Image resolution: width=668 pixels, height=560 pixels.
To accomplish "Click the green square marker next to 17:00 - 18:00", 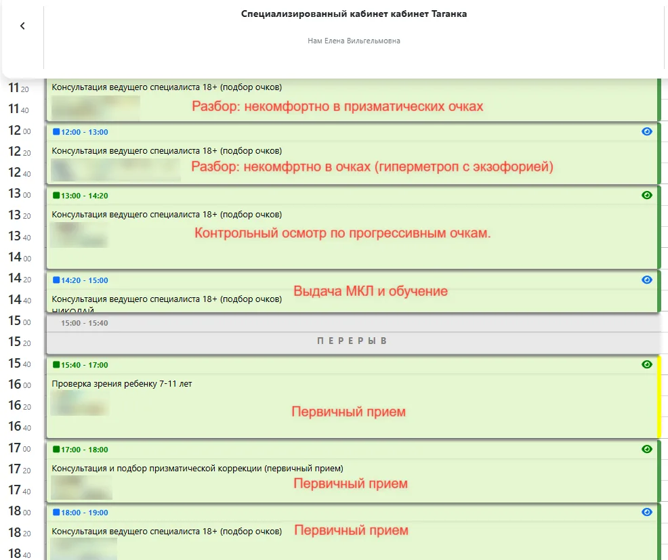I will (56, 449).
